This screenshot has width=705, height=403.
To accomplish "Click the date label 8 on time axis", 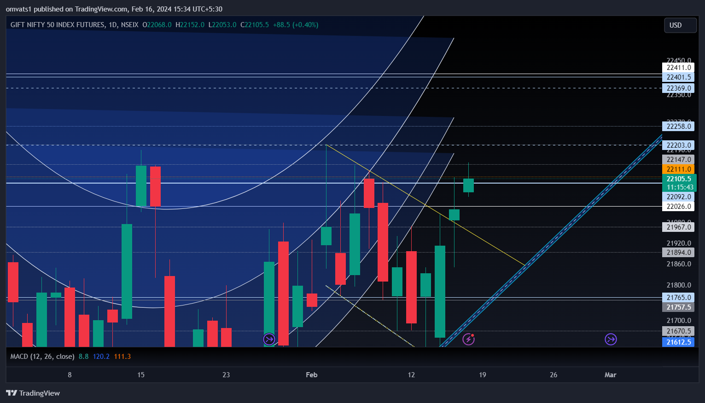I will [x=70, y=375].
